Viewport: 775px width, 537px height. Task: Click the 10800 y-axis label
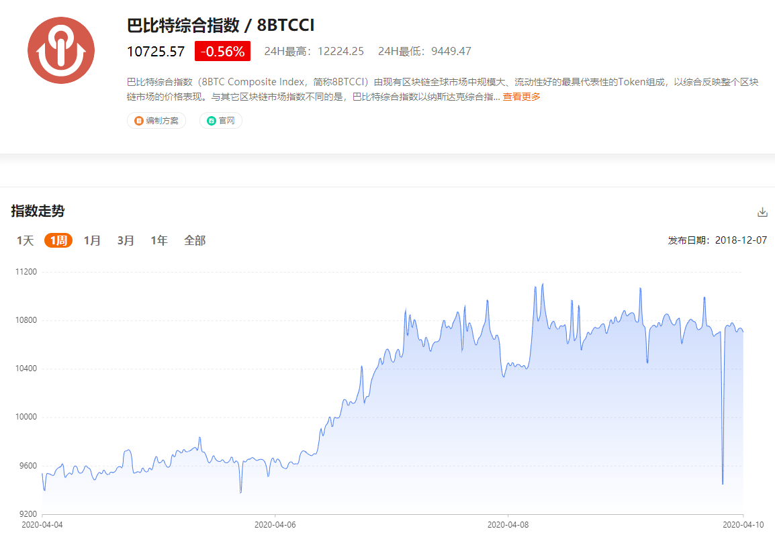26,320
